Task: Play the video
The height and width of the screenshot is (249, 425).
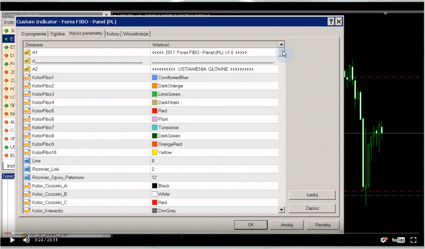Action: (13, 240)
